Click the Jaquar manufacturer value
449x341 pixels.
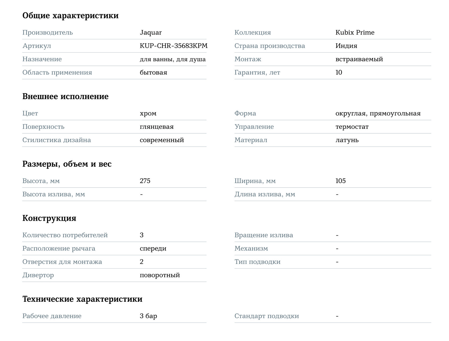click(150, 33)
